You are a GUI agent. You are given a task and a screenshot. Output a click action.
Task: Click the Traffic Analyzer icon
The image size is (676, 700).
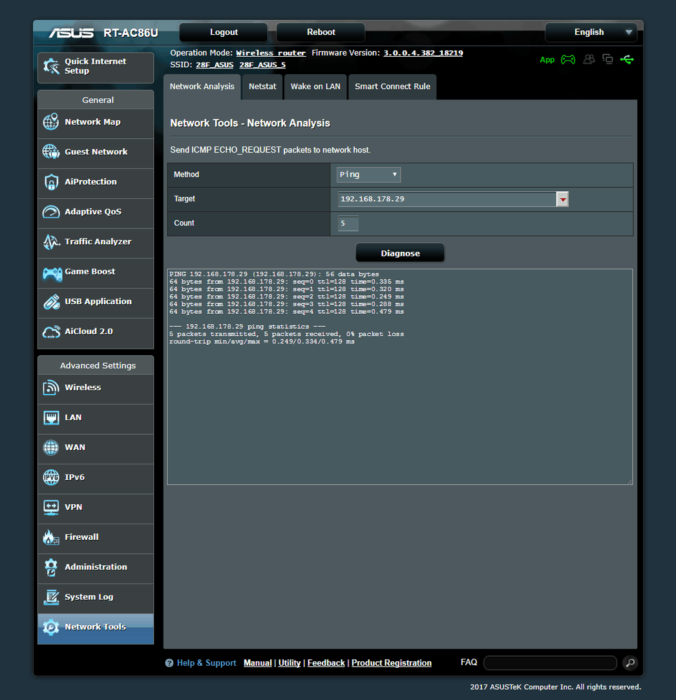click(x=52, y=242)
